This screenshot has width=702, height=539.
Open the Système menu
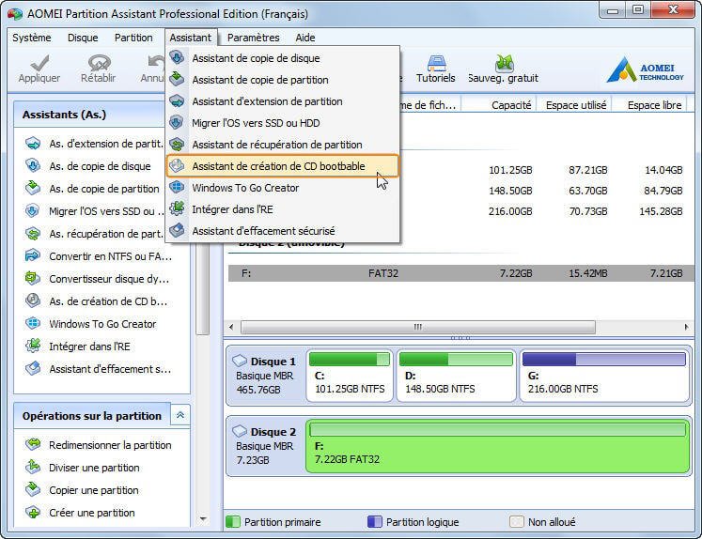click(32, 38)
